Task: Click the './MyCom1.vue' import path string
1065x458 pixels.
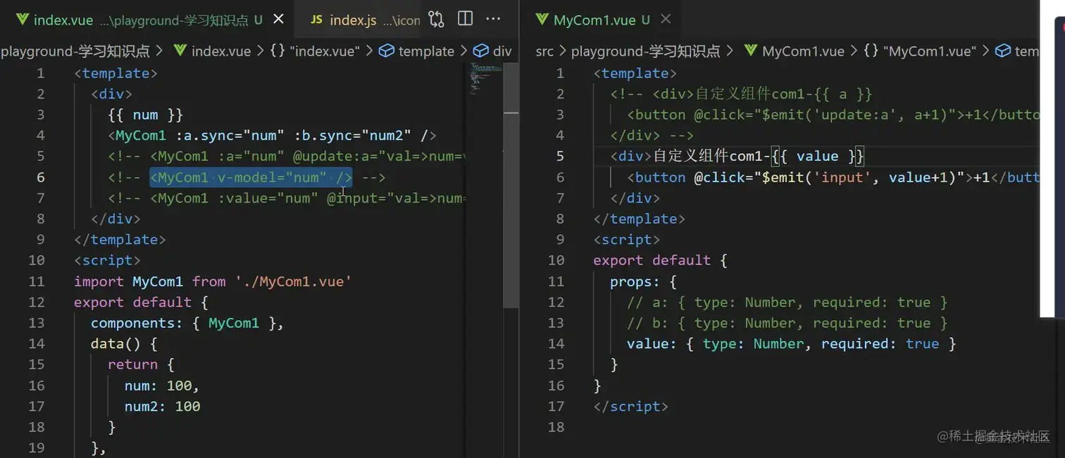Action: pyautogui.click(x=293, y=281)
